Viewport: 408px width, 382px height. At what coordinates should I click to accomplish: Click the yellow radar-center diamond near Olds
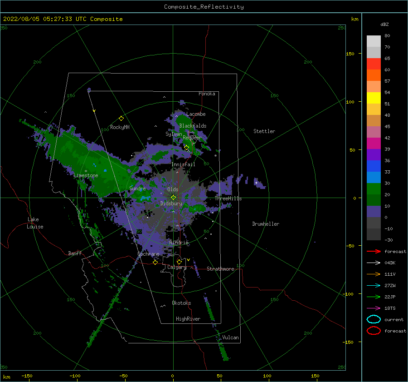tap(173, 198)
